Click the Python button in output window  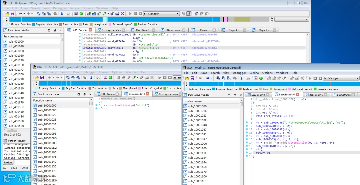8,163
